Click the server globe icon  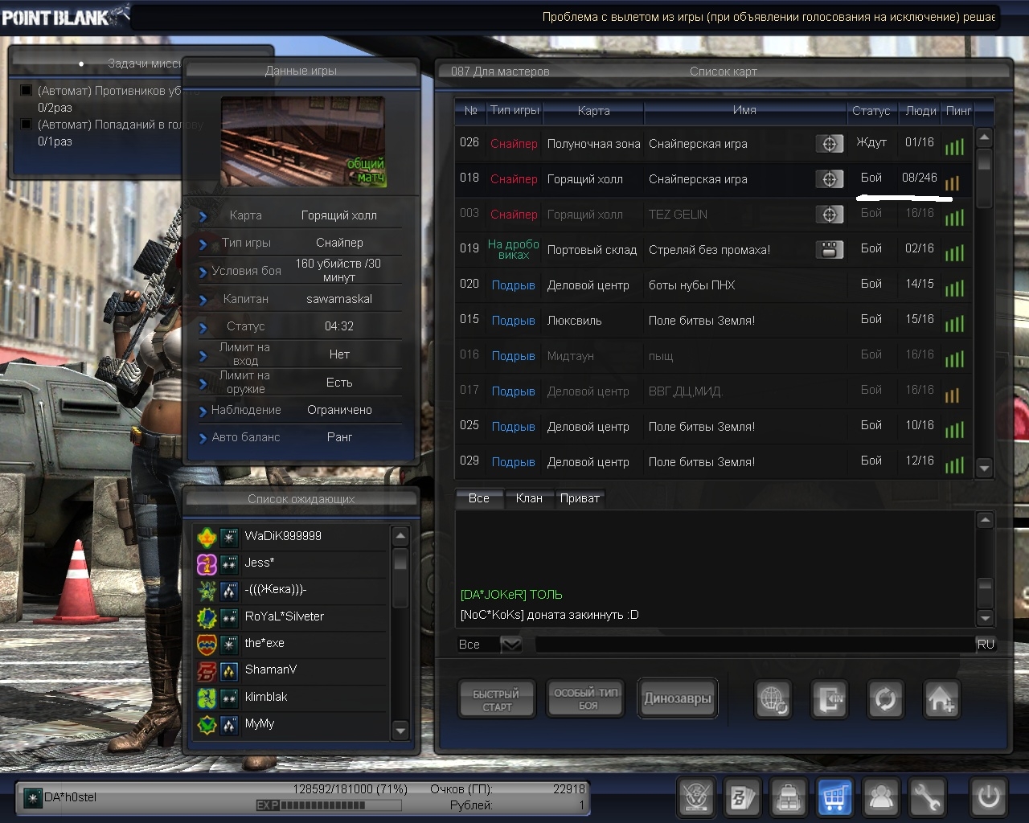click(x=773, y=699)
